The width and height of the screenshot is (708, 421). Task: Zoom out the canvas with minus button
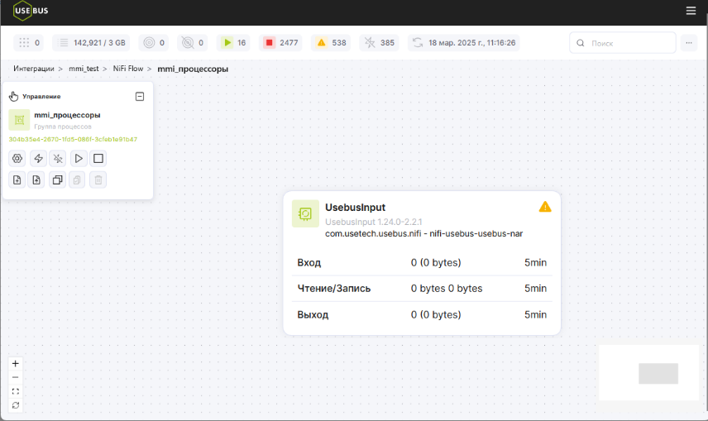coord(16,377)
